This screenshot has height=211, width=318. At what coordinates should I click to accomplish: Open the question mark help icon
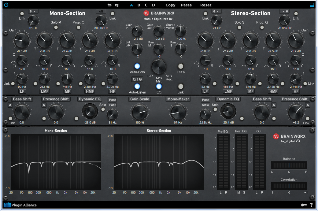(312, 205)
